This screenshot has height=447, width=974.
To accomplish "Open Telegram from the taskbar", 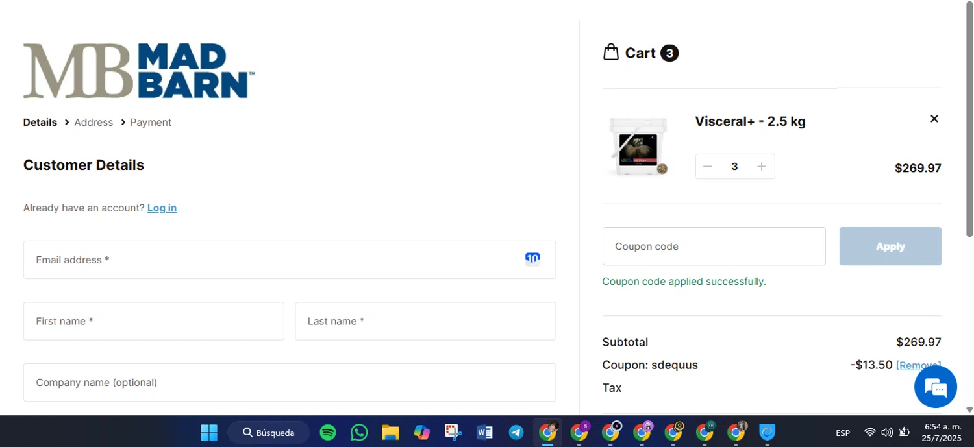I will pos(516,432).
